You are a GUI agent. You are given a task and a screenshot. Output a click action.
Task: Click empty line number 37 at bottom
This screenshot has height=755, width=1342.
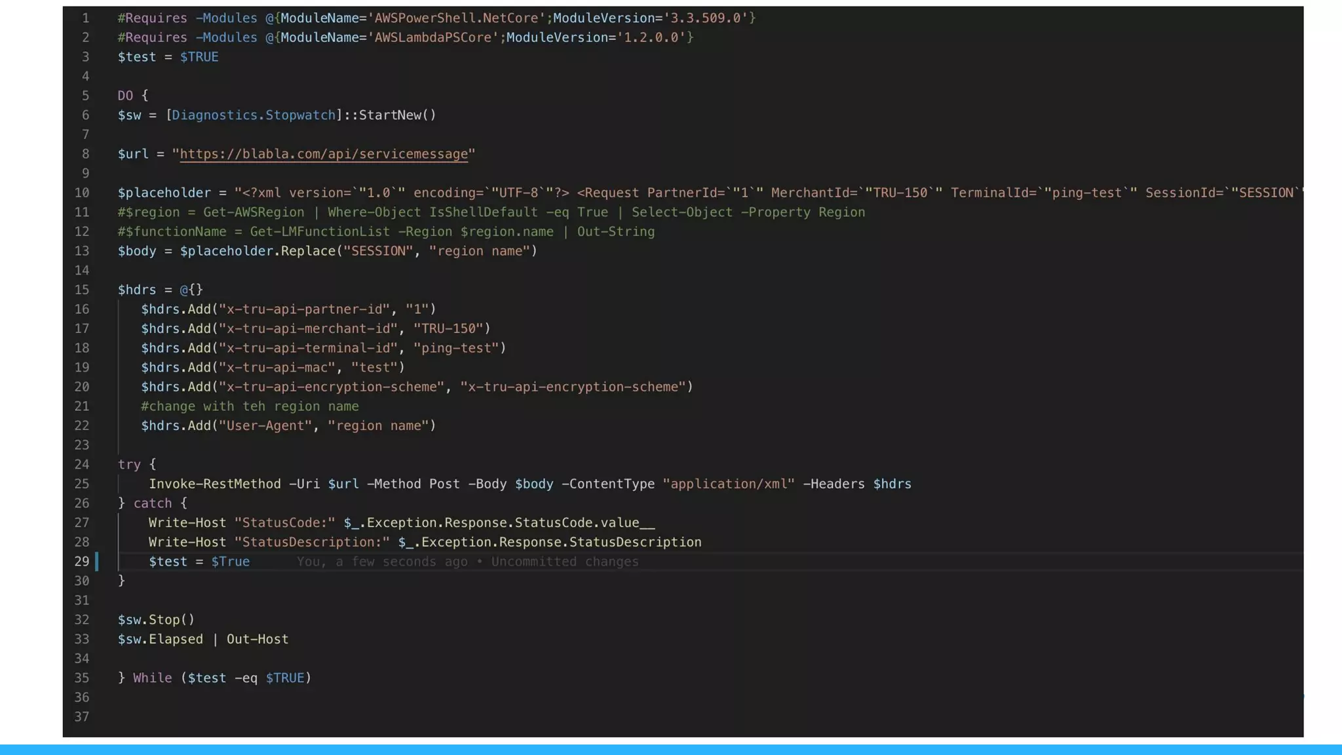coord(81,717)
